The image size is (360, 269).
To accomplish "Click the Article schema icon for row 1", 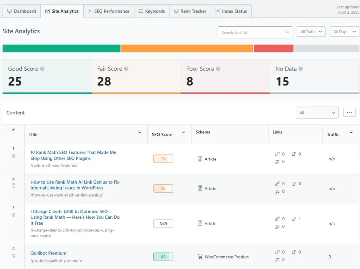I will pos(200,159).
